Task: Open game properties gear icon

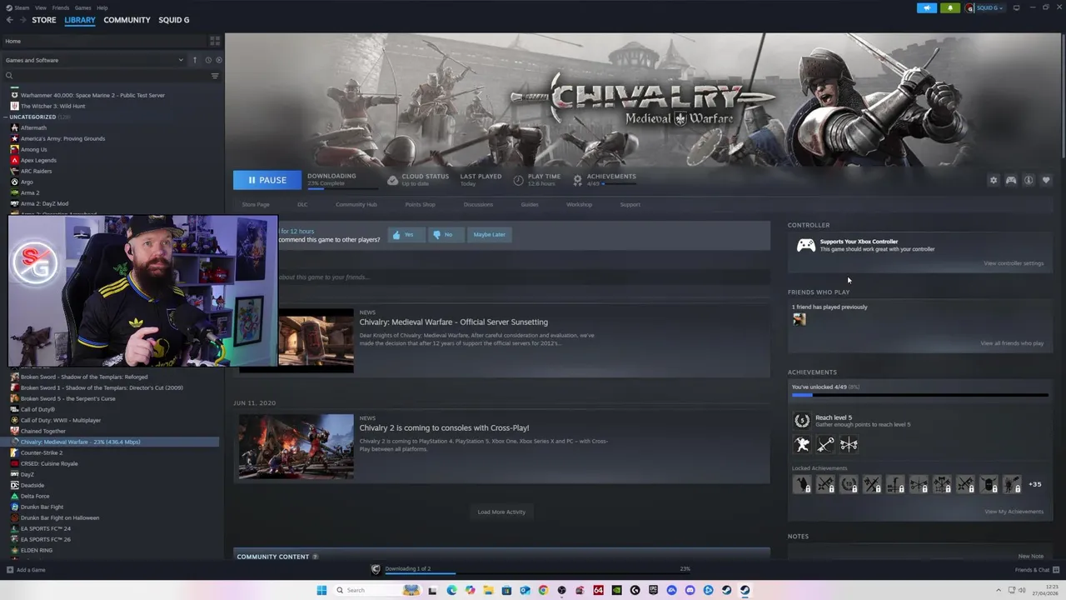Action: 994,180
